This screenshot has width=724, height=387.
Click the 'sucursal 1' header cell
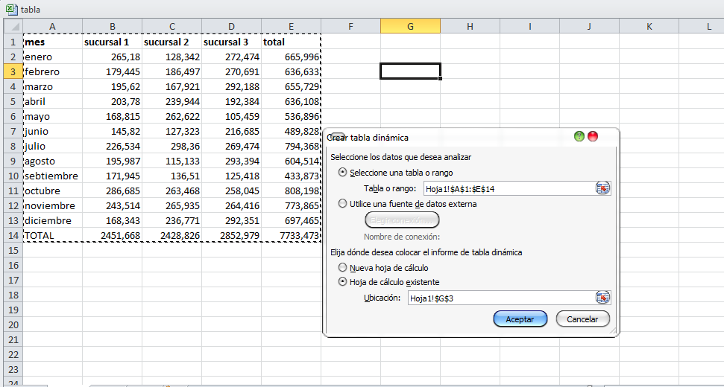tap(112, 42)
